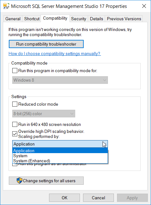Tick Run in 640 x 480 screen resolution

(x=15, y=124)
